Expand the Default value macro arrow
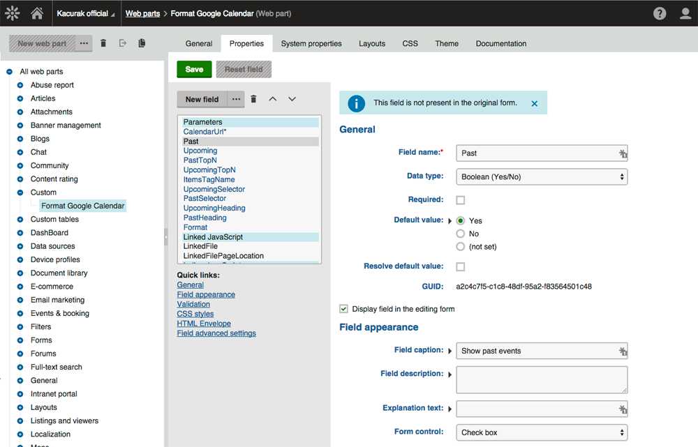698x447 pixels. click(x=450, y=221)
